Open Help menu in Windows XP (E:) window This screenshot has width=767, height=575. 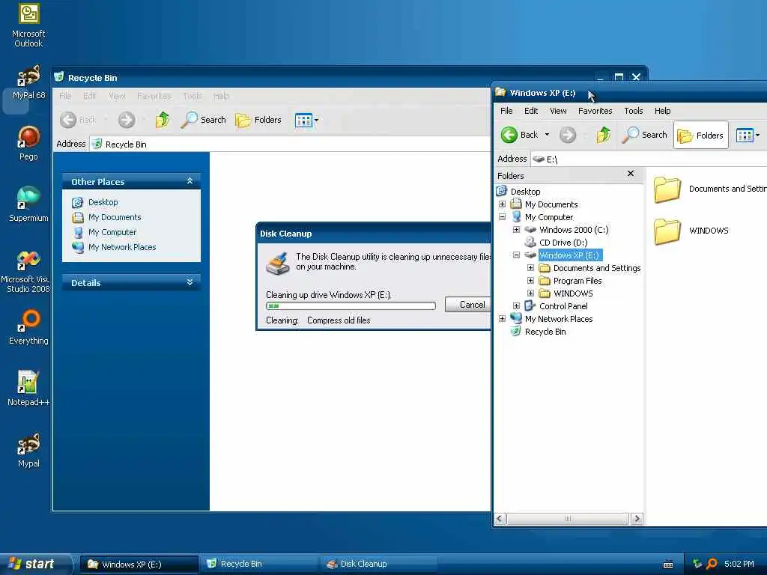pos(662,111)
